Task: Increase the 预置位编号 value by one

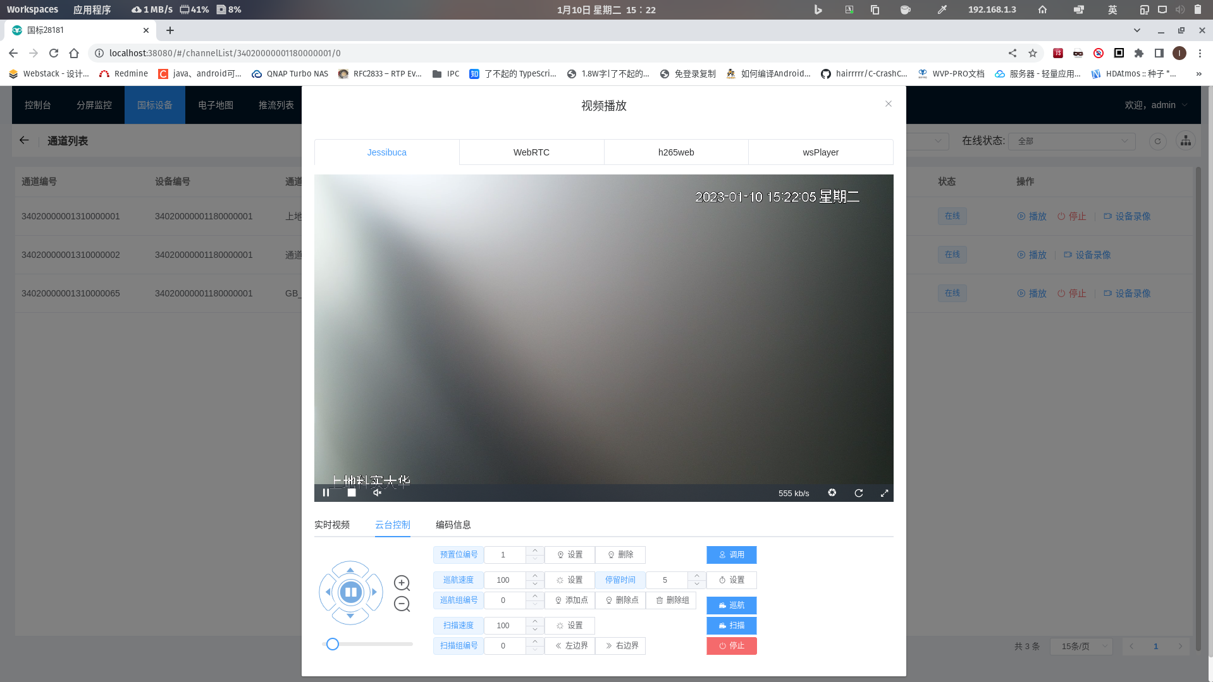Action: click(x=535, y=551)
